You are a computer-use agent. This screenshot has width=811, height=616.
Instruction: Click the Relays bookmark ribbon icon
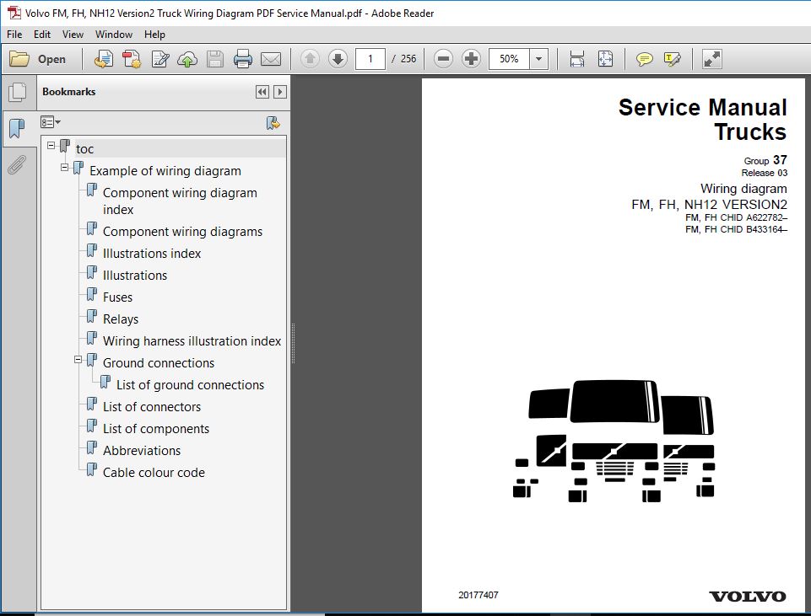[x=91, y=317]
